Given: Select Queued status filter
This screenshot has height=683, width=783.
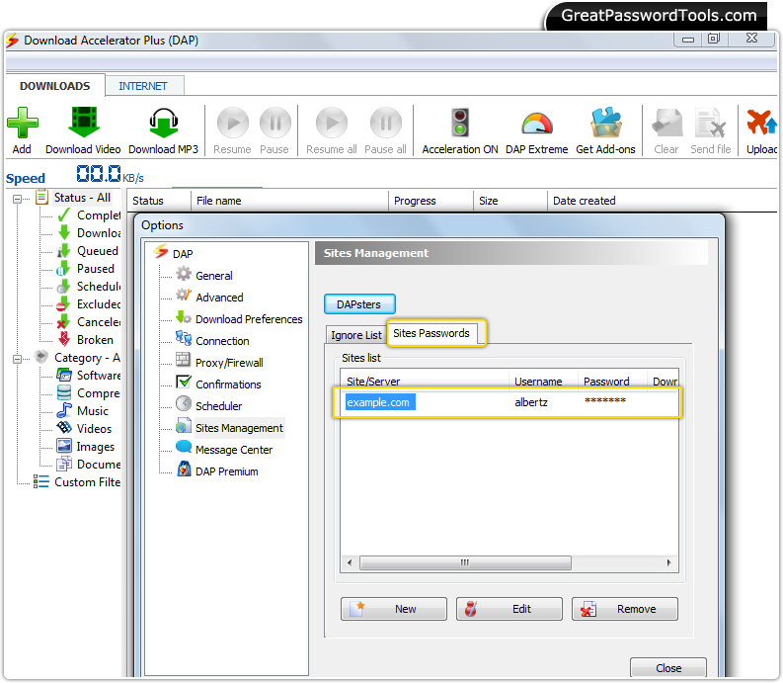Looking at the screenshot, I should 88,251.
